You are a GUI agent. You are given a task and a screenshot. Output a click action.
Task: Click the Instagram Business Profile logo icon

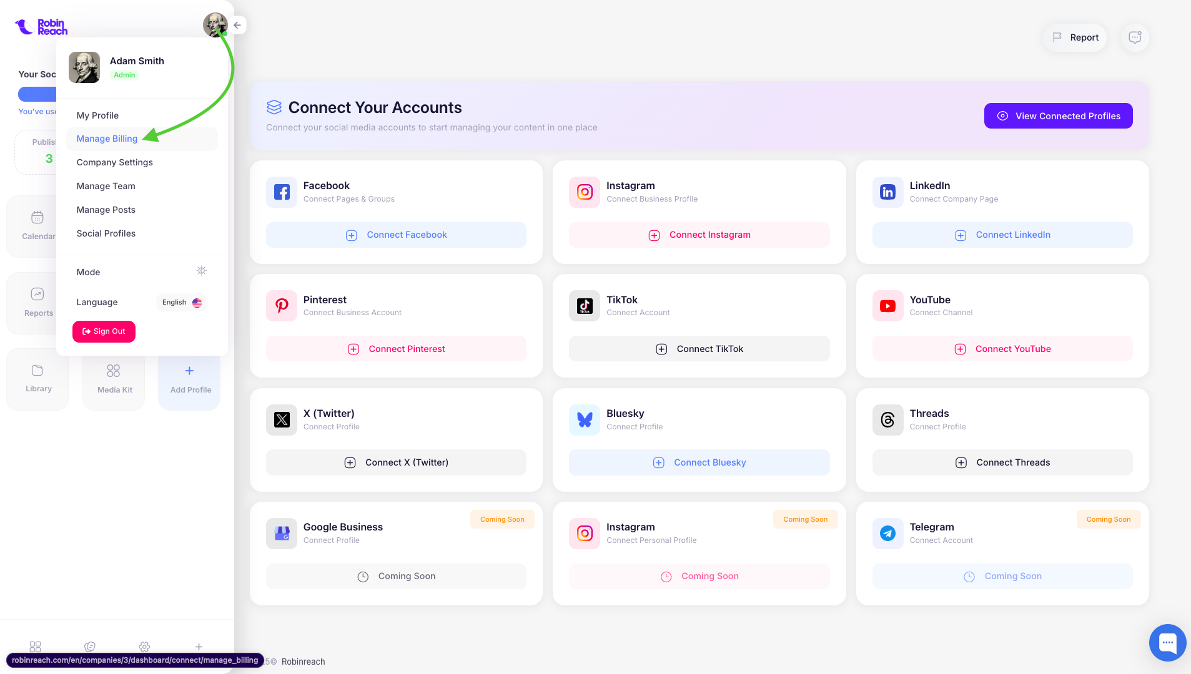[585, 192]
